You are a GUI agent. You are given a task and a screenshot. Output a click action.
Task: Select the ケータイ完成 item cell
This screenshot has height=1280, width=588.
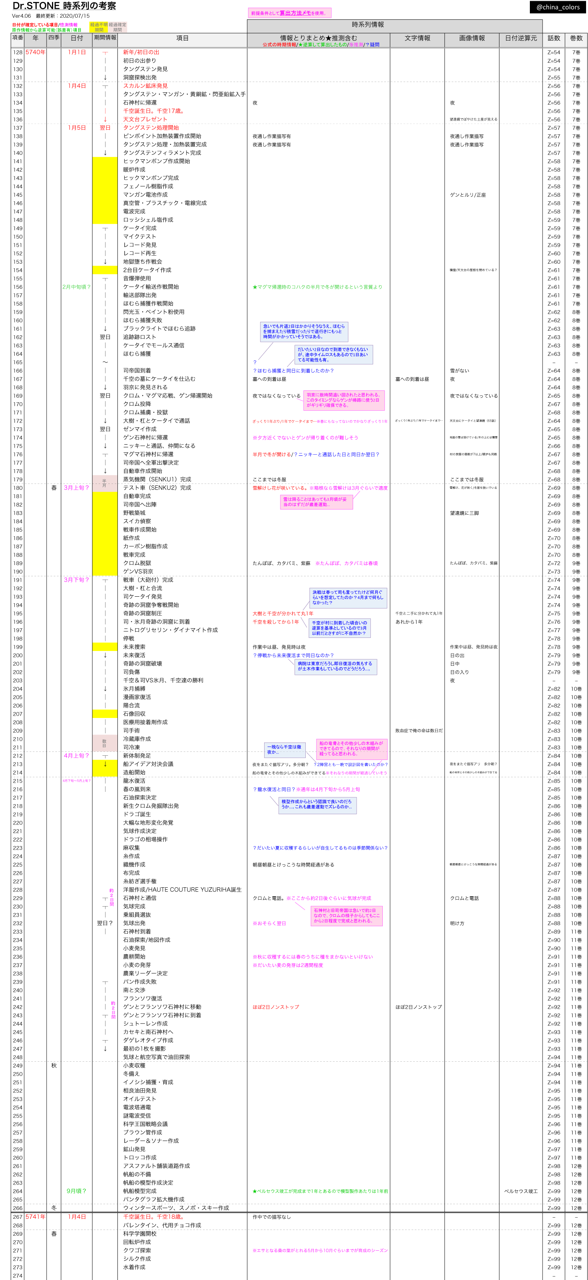tap(140, 228)
